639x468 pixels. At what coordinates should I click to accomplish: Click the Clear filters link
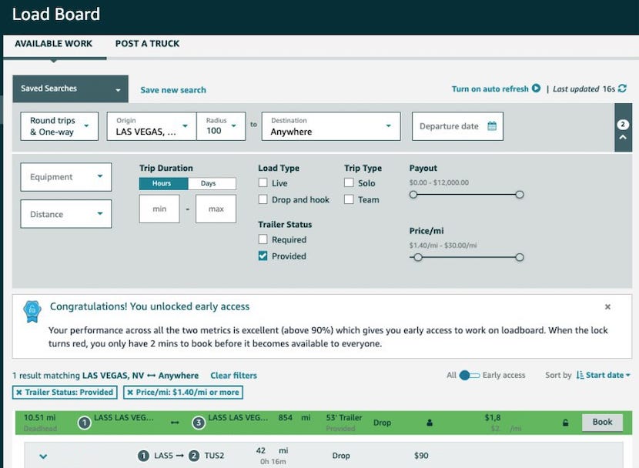coord(233,376)
